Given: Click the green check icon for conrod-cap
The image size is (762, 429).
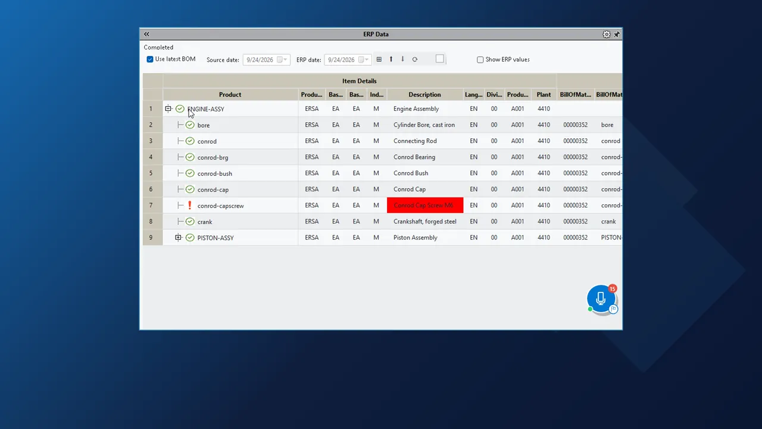Looking at the screenshot, I should click(x=190, y=189).
